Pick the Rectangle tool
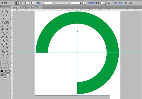Viewport: 142px width, 99px height. pyautogui.click(x=7, y=22)
